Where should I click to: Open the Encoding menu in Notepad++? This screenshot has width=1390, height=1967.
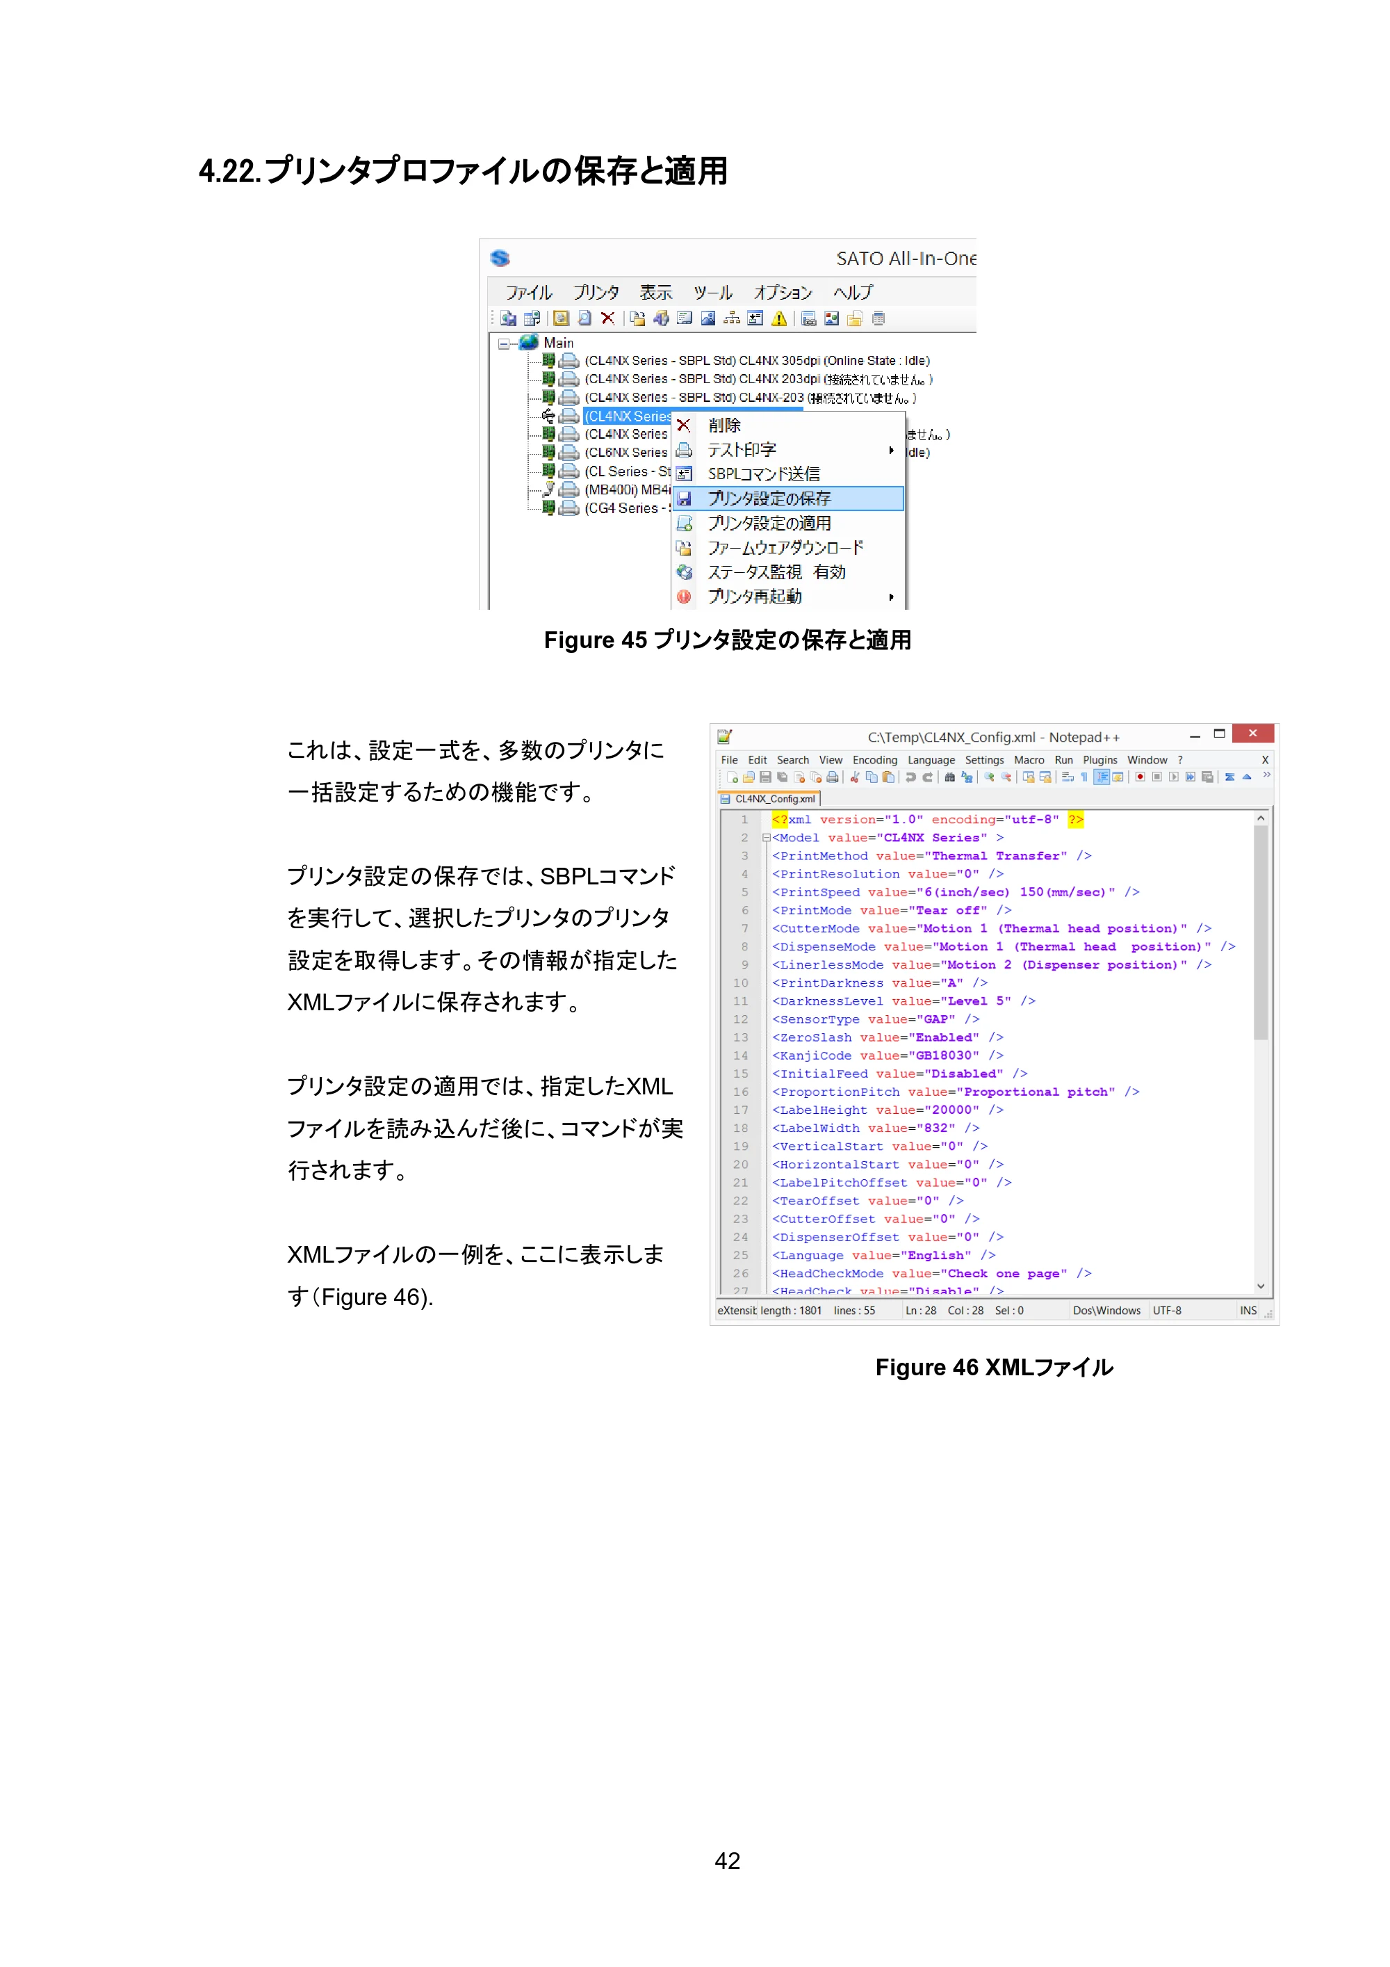pos(874,760)
